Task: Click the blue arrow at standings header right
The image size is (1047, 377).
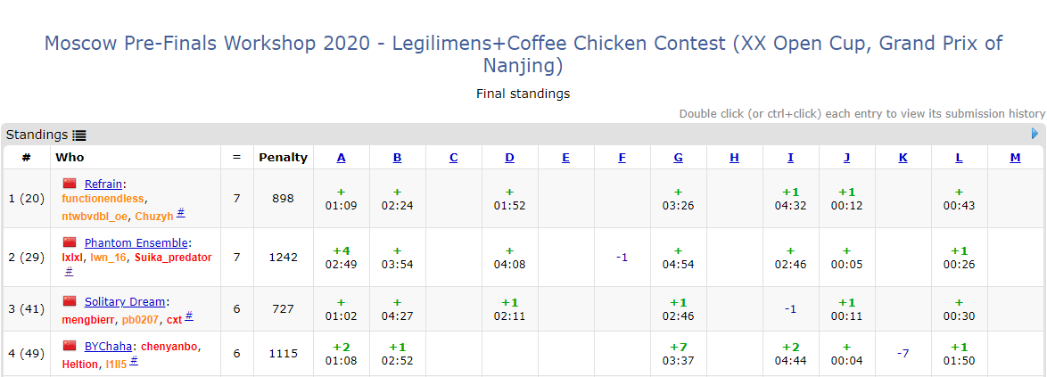Action: point(1035,134)
